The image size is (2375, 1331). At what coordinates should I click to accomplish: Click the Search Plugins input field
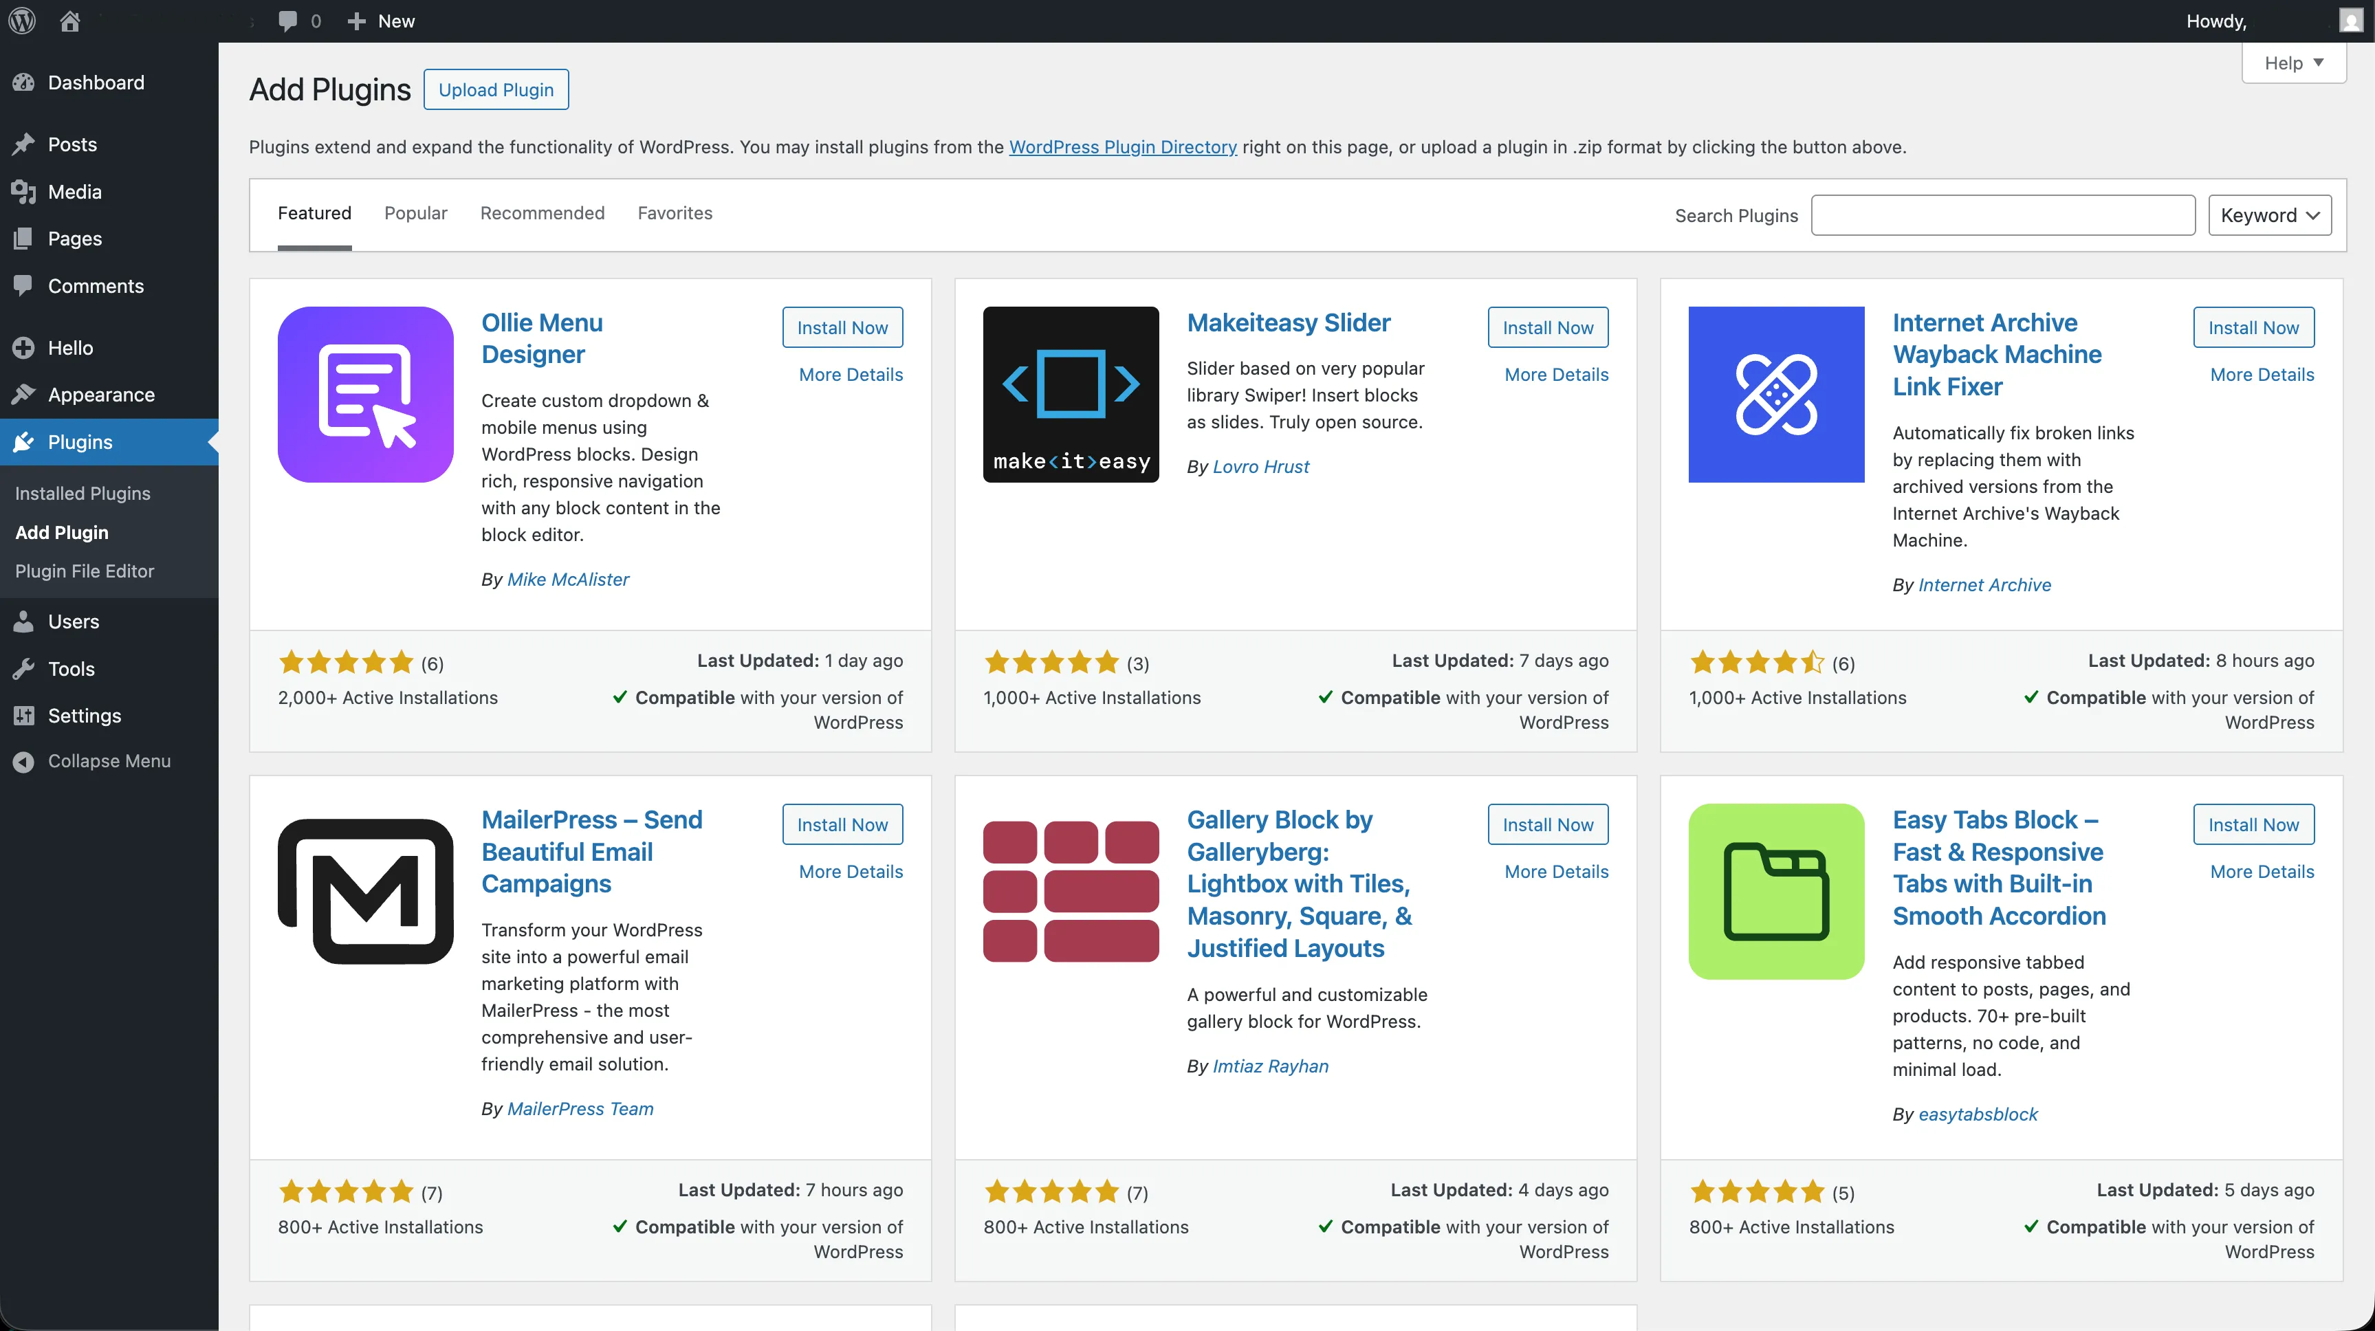[x=2002, y=214]
